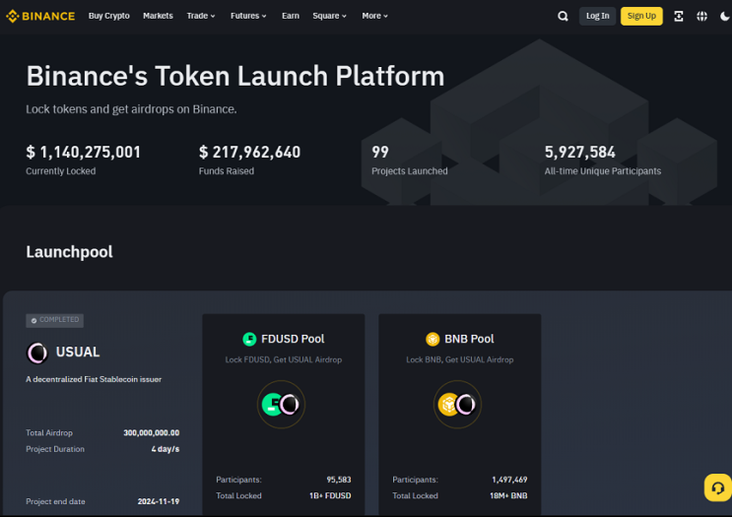Viewport: 732px width, 517px height.
Task: Expand the Square dropdown menu
Action: 330,16
